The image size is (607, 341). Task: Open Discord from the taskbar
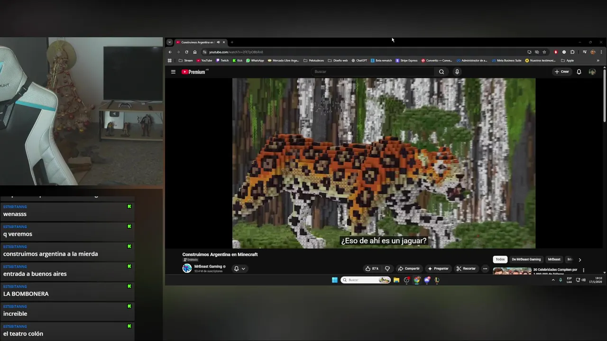click(427, 280)
